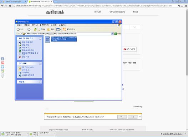The height and width of the screenshot is (137, 189).
Task: Select the crdownload file icon in Downloads
Action: 47,39
